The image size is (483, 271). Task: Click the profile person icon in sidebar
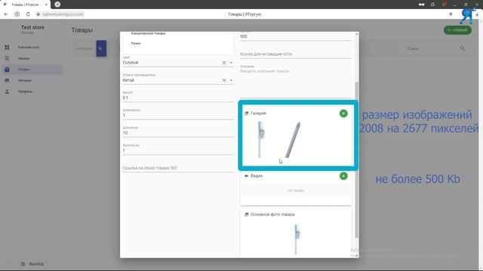click(x=7, y=92)
